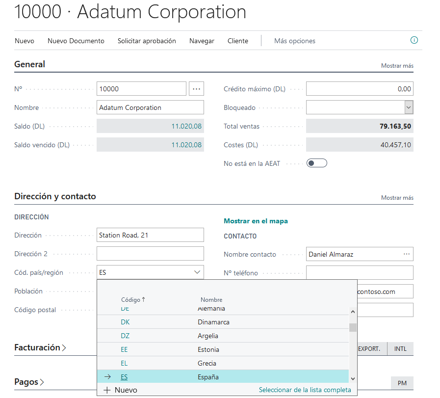Open the Bloqueado dropdown

[409, 107]
